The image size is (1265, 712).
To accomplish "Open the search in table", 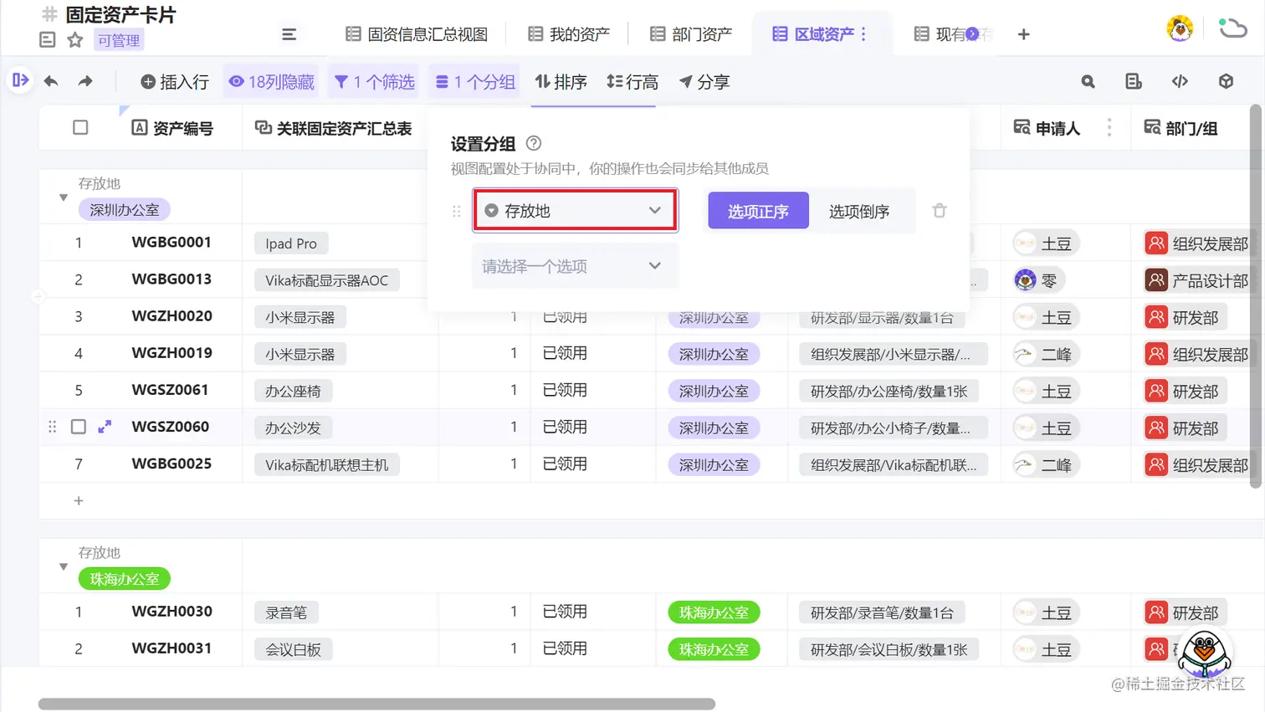I will 1087,81.
